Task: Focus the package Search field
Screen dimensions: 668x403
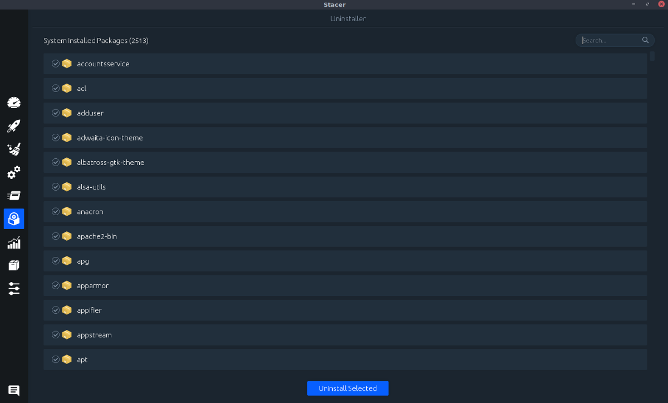Action: coord(615,40)
